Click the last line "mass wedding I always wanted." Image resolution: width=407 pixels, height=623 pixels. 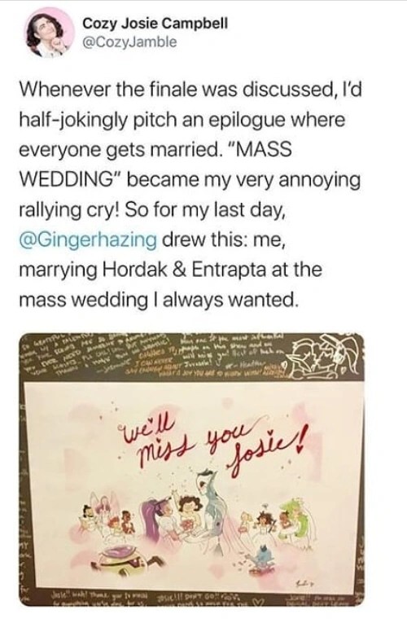[x=158, y=299]
